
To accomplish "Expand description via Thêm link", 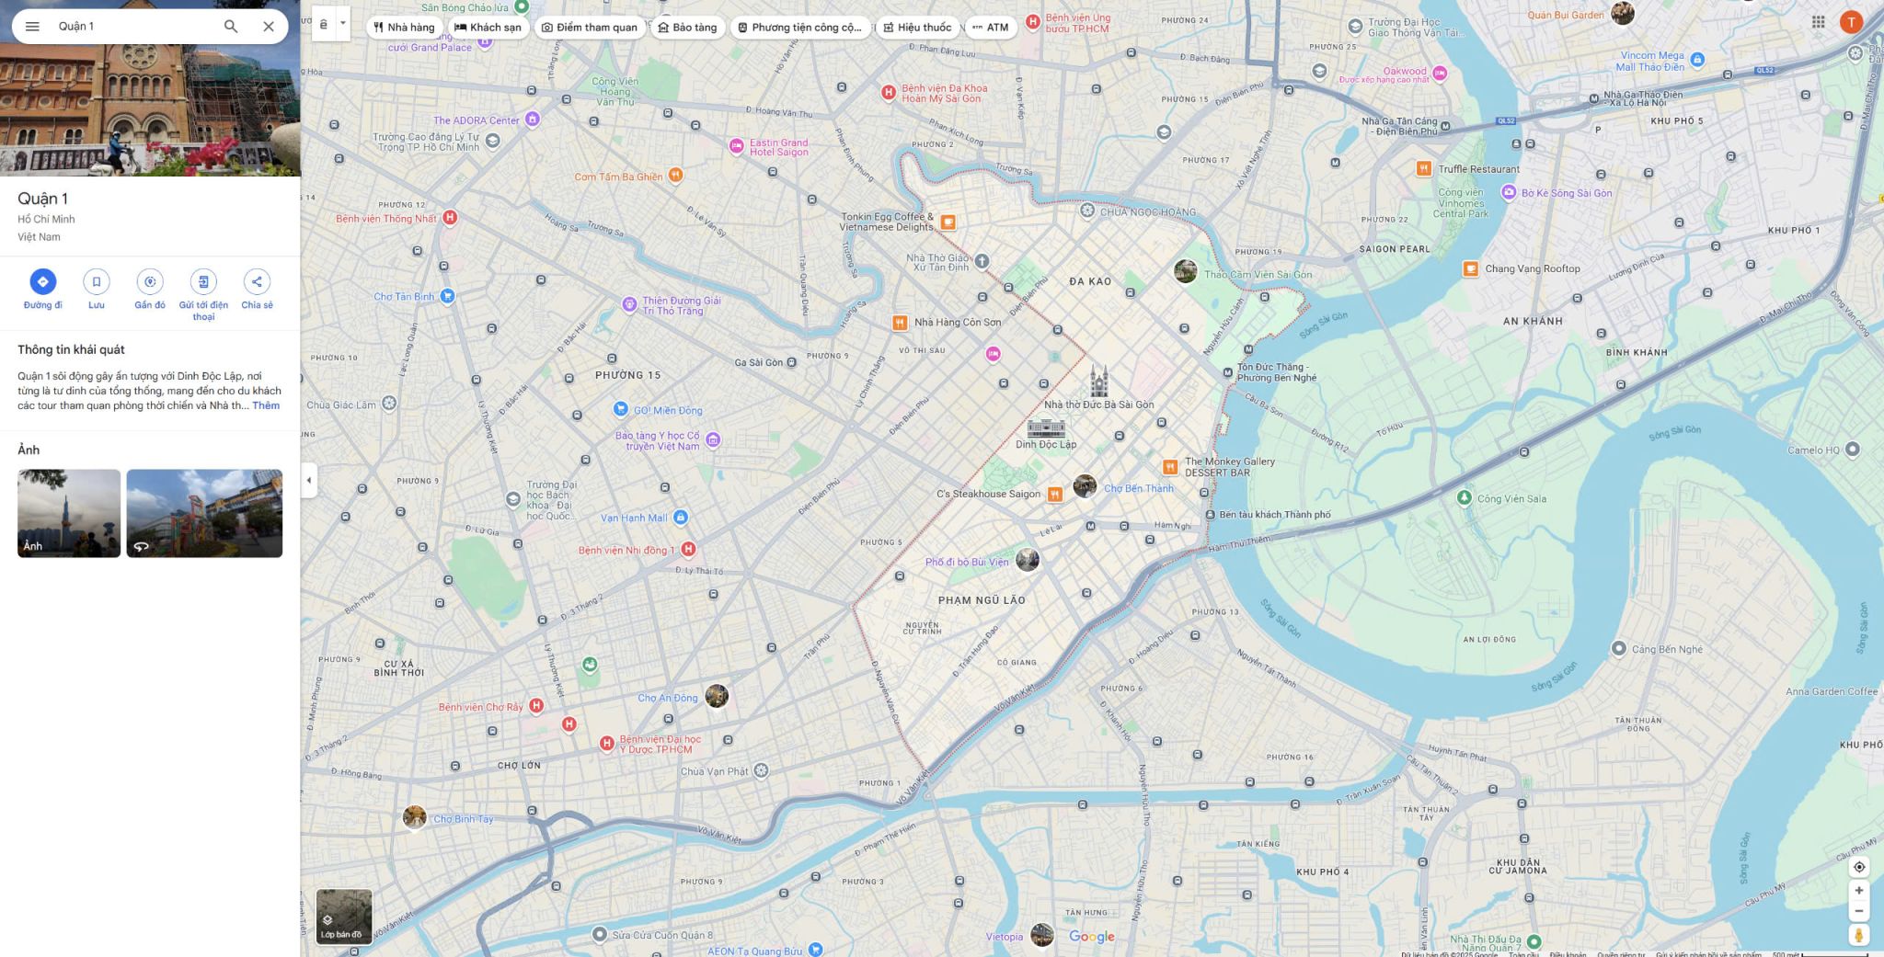I will [266, 405].
